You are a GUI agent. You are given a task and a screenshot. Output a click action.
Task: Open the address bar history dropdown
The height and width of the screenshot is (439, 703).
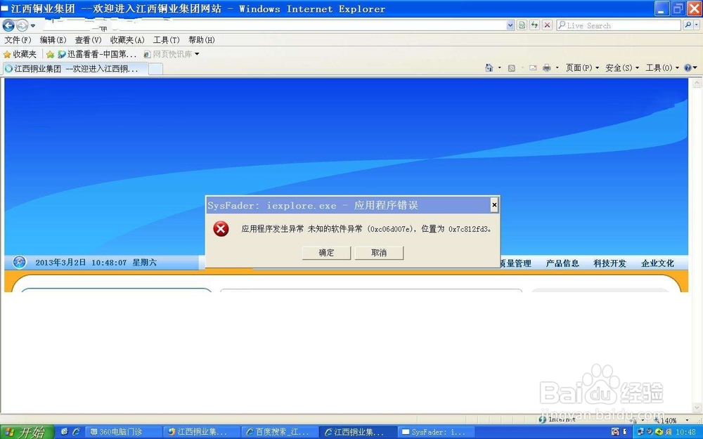pos(510,25)
